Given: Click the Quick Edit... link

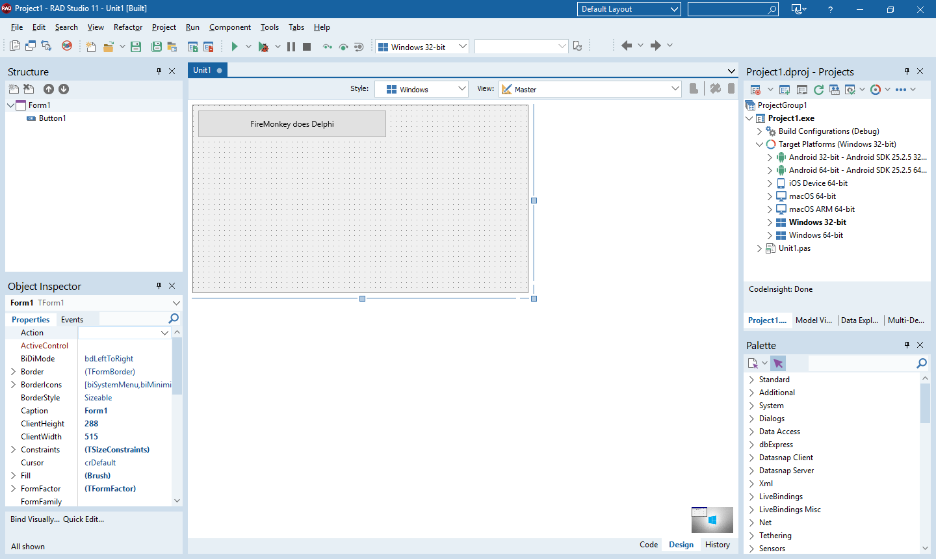Looking at the screenshot, I should (x=83, y=519).
